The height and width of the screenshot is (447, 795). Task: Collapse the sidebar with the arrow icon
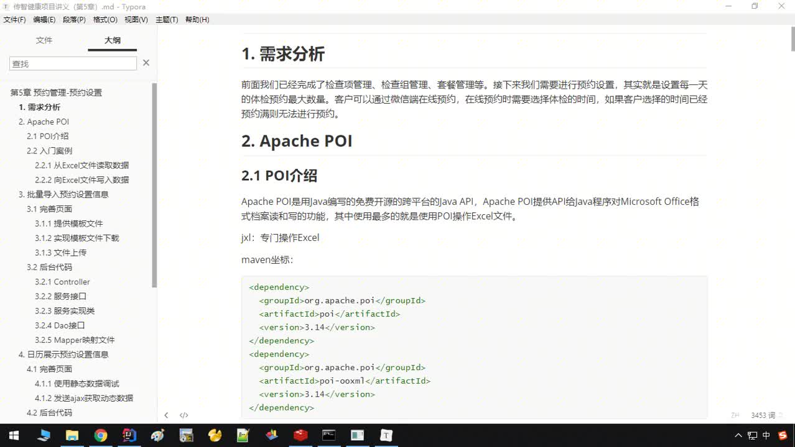(166, 415)
